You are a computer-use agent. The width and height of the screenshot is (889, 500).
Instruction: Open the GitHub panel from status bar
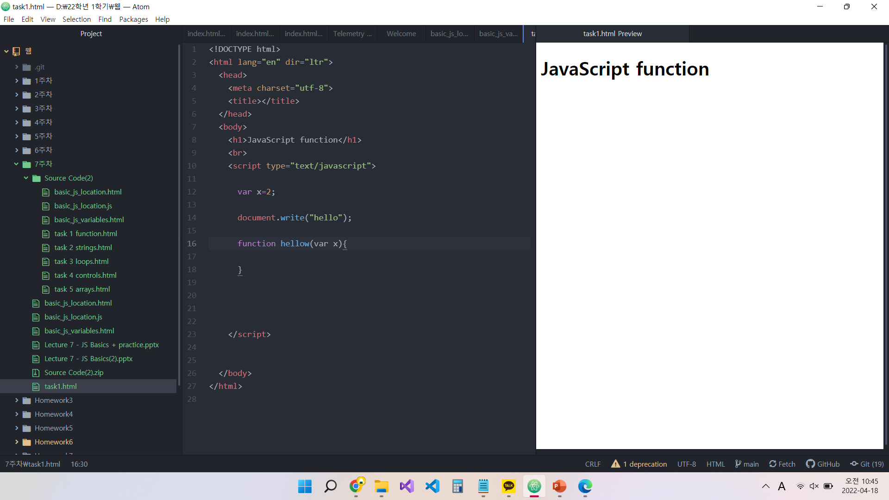coord(823,464)
